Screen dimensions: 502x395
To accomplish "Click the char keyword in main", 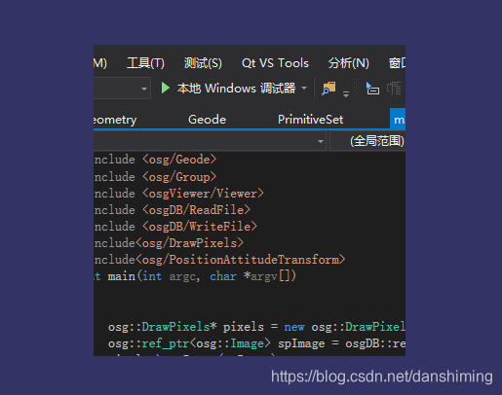I will click(223, 276).
